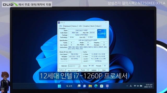Screen dimensions: 167x93
Task: Click the muted volume tray icon
Action: pyautogui.click(x=138, y=86)
